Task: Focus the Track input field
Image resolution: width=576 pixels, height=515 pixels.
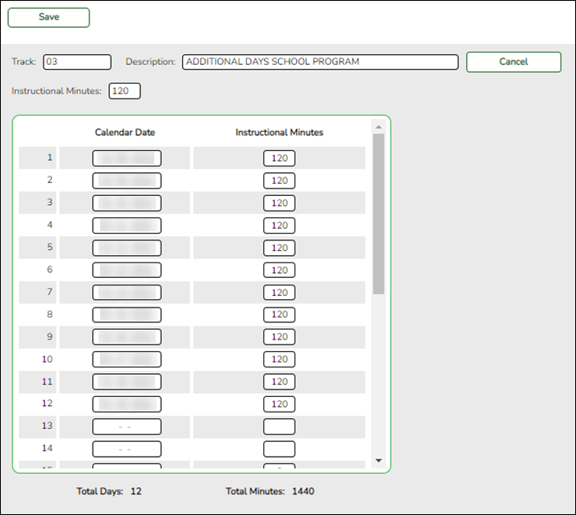Action: click(x=77, y=62)
